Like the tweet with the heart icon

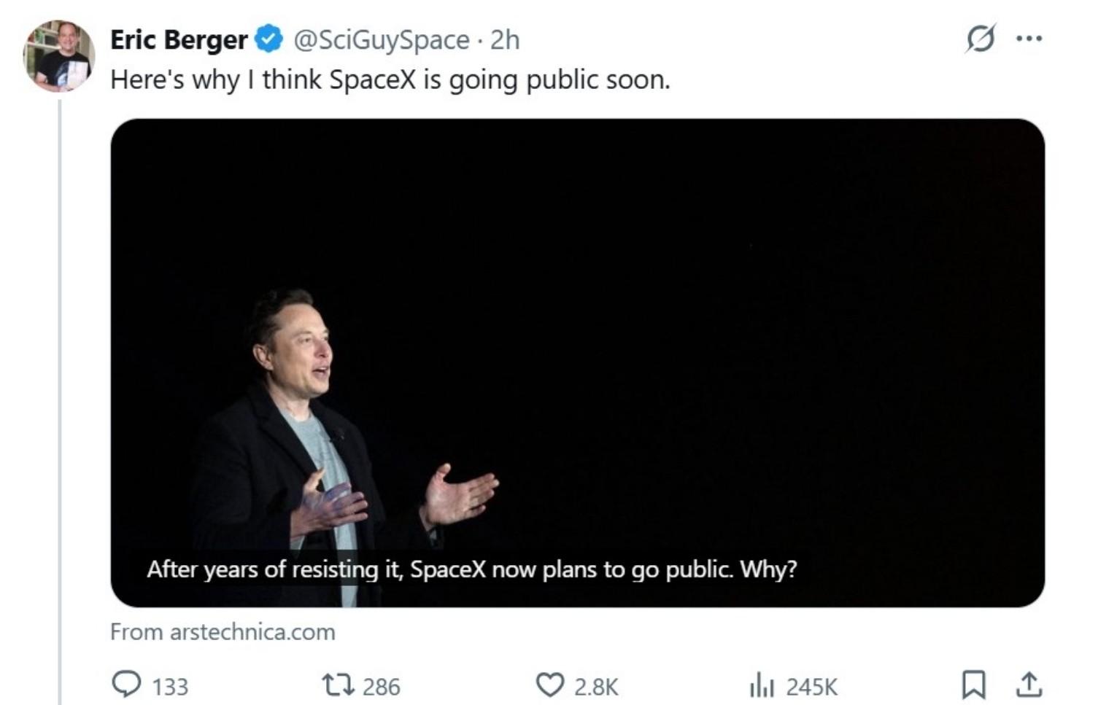[549, 685]
